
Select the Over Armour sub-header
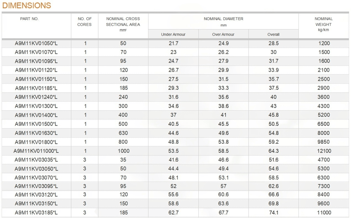tap(223, 34)
